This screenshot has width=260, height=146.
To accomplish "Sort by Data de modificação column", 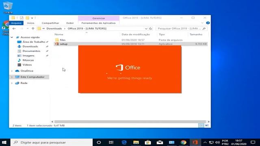I will (x=136, y=34).
